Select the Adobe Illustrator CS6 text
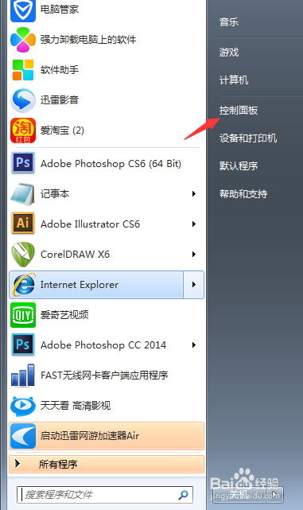The width and height of the screenshot is (303, 510). (x=91, y=224)
